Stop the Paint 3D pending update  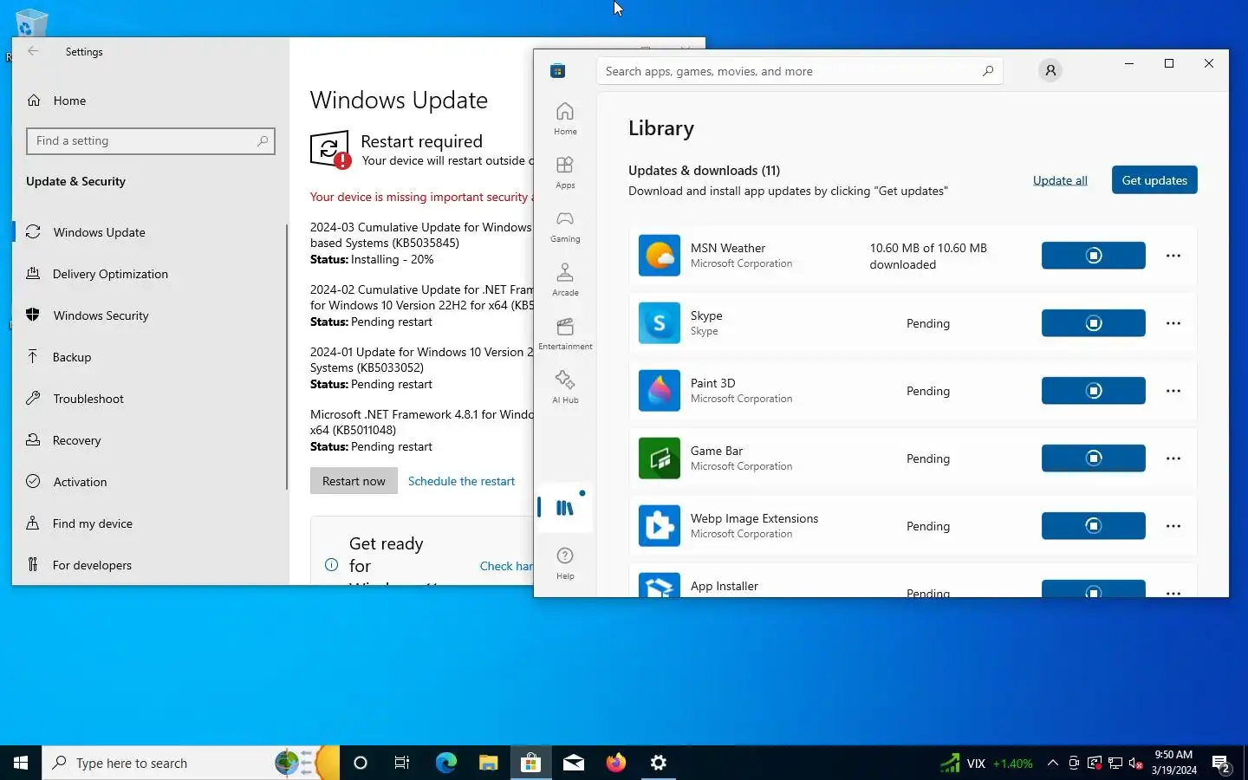pos(1094,391)
